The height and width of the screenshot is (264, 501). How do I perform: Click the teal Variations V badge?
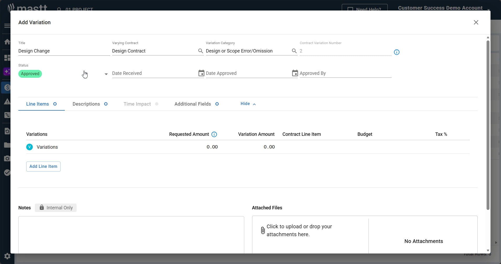(x=30, y=147)
